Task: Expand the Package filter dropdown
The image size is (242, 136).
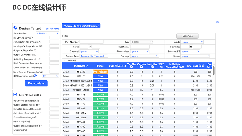Action: 144,56
